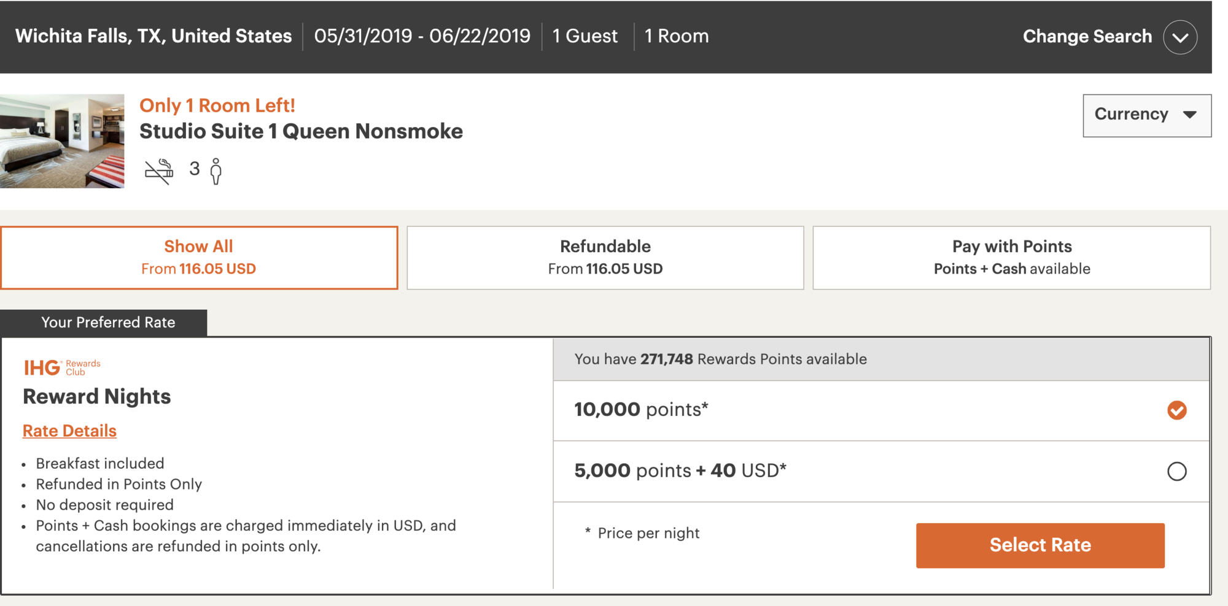Open the Studio Suite room photo thumbnail
The image size is (1228, 606).
pos(62,141)
